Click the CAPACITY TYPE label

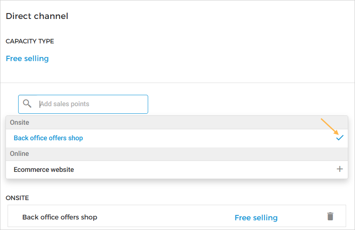(x=30, y=41)
